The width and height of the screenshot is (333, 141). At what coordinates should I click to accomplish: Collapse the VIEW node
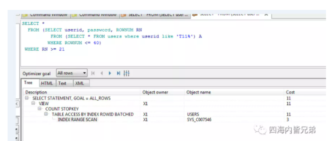pos(33,103)
